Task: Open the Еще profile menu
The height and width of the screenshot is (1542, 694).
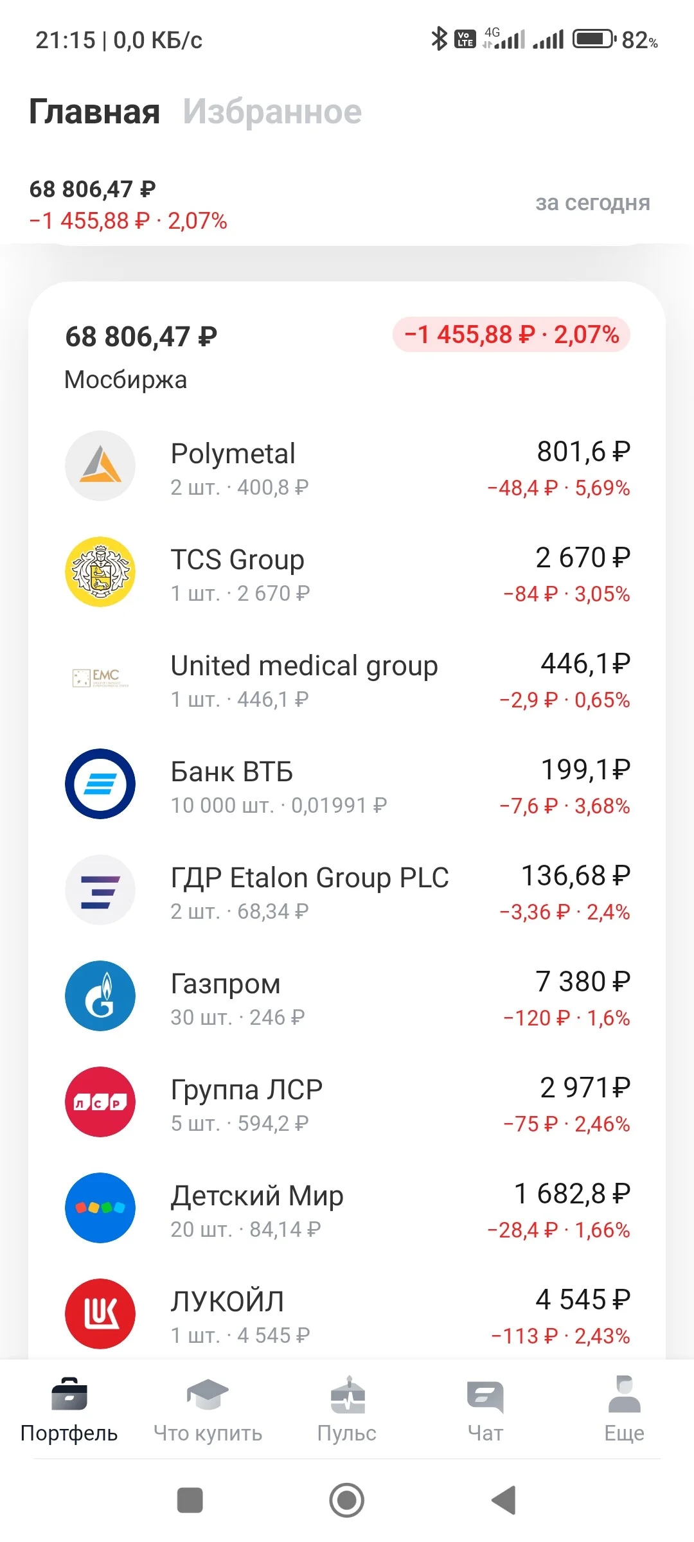Action: 624,1410
